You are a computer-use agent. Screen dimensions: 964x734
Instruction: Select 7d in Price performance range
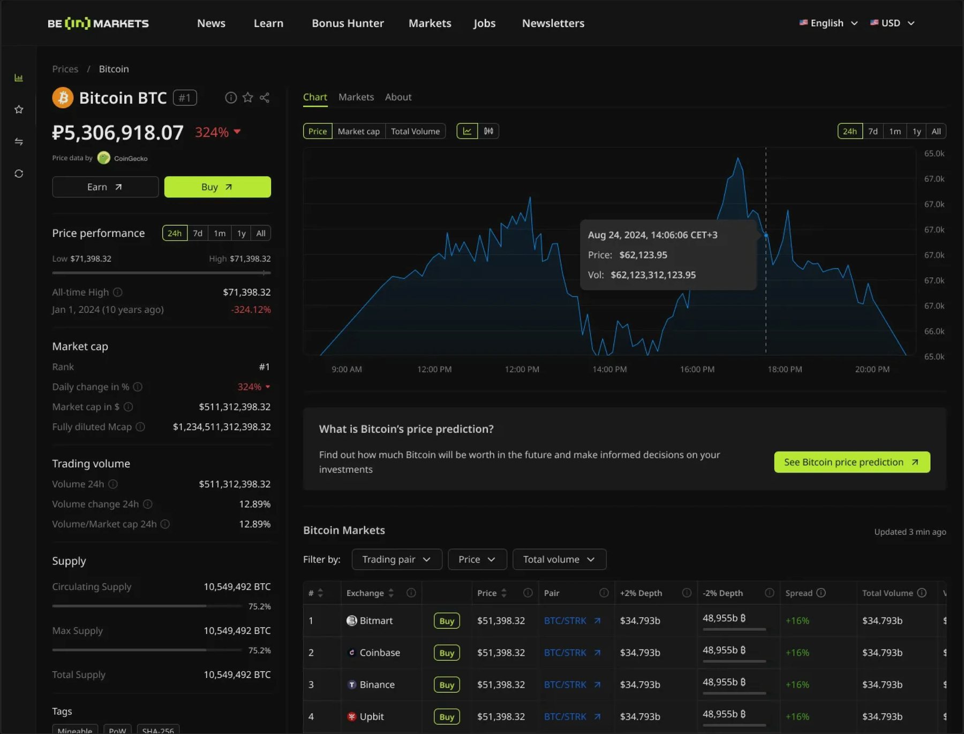198,233
